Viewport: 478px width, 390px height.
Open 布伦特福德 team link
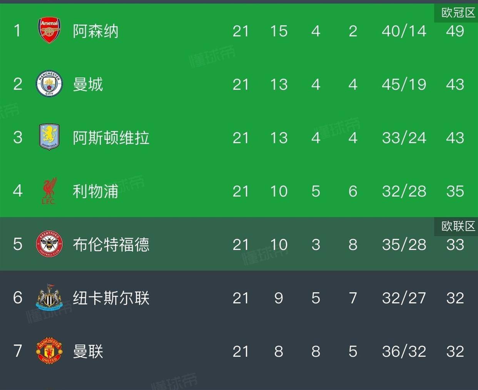click(x=111, y=244)
